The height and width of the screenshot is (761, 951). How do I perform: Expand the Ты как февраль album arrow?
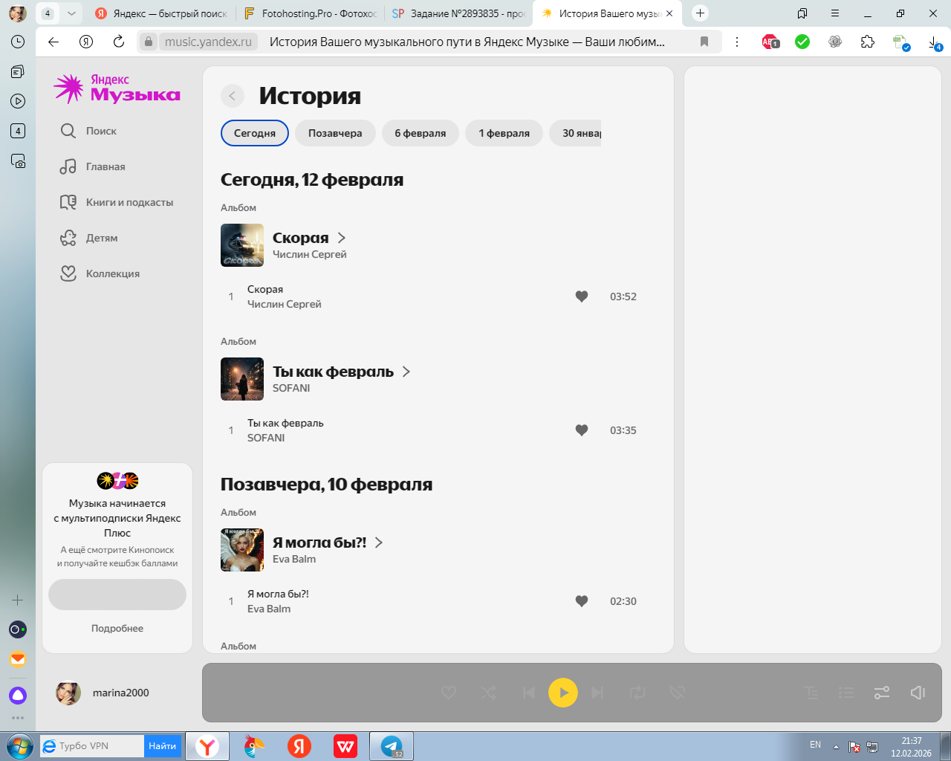(x=406, y=372)
